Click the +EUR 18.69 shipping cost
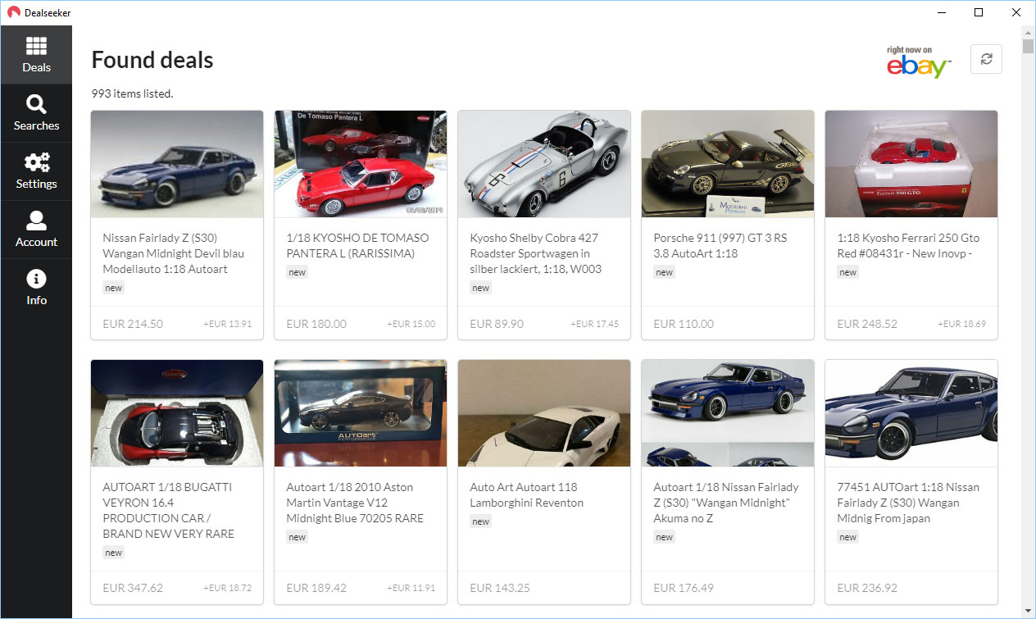 (962, 324)
